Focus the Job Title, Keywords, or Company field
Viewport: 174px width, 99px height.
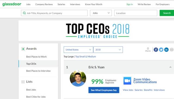54,13
